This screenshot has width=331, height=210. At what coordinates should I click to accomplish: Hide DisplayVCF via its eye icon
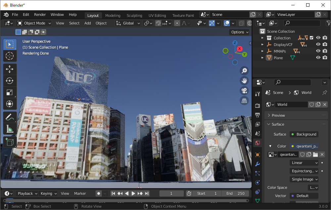pos(318,44)
